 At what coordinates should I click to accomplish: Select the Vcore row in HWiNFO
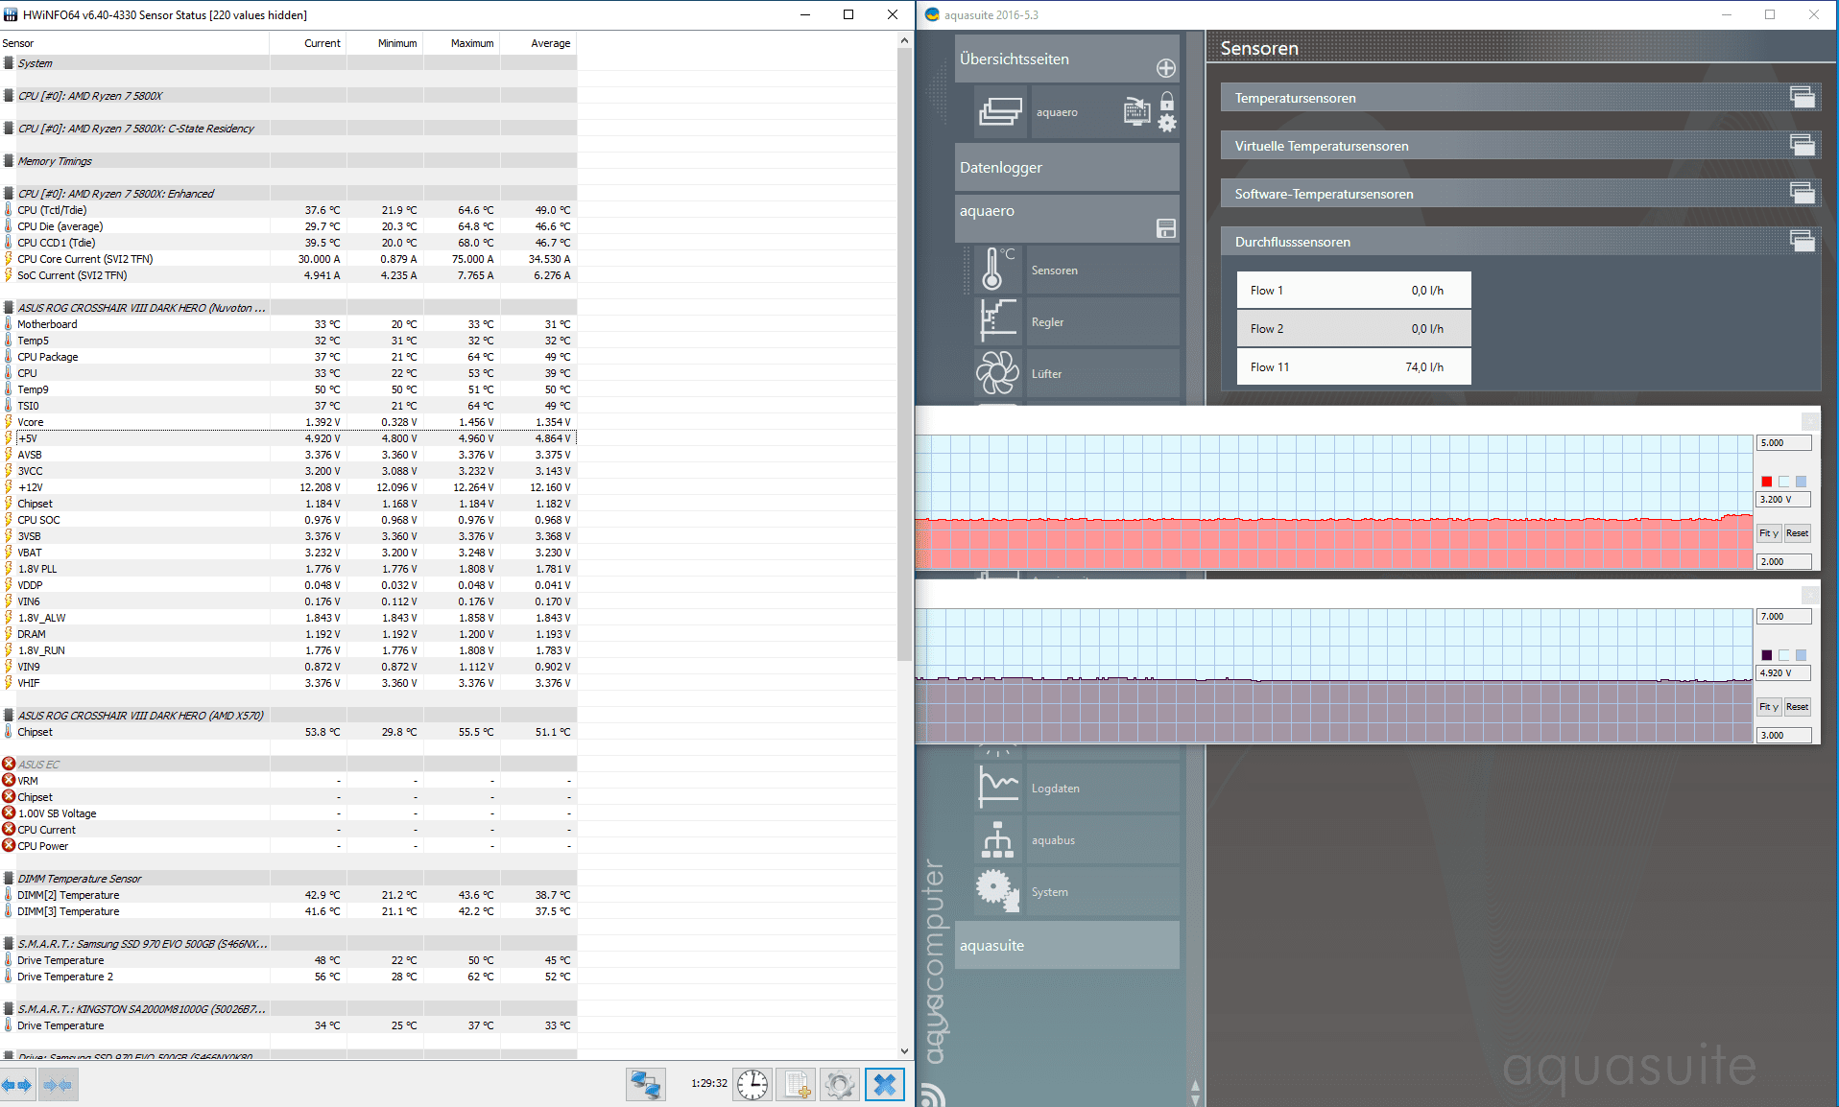(288, 422)
